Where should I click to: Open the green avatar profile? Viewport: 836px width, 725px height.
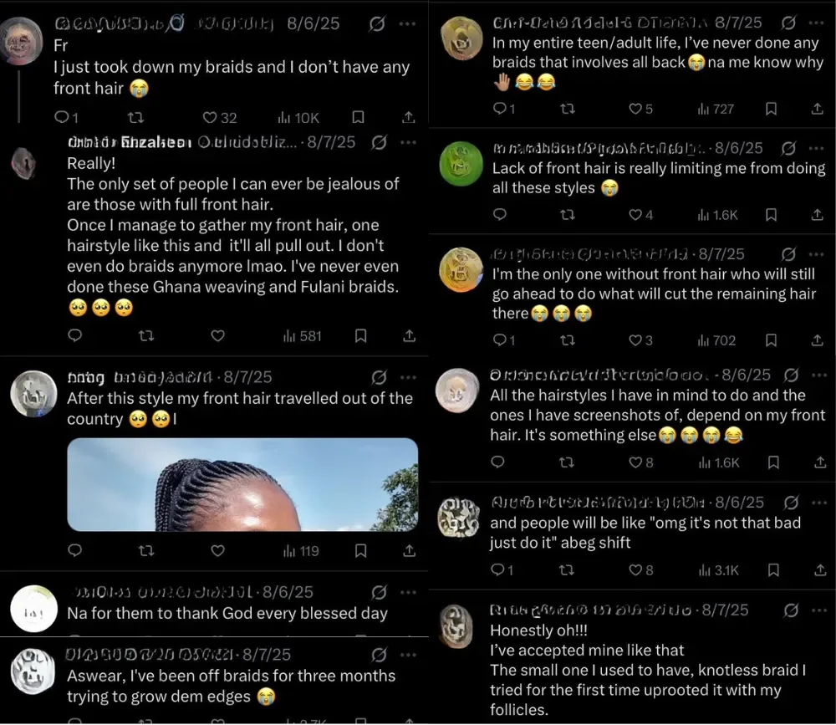point(461,164)
